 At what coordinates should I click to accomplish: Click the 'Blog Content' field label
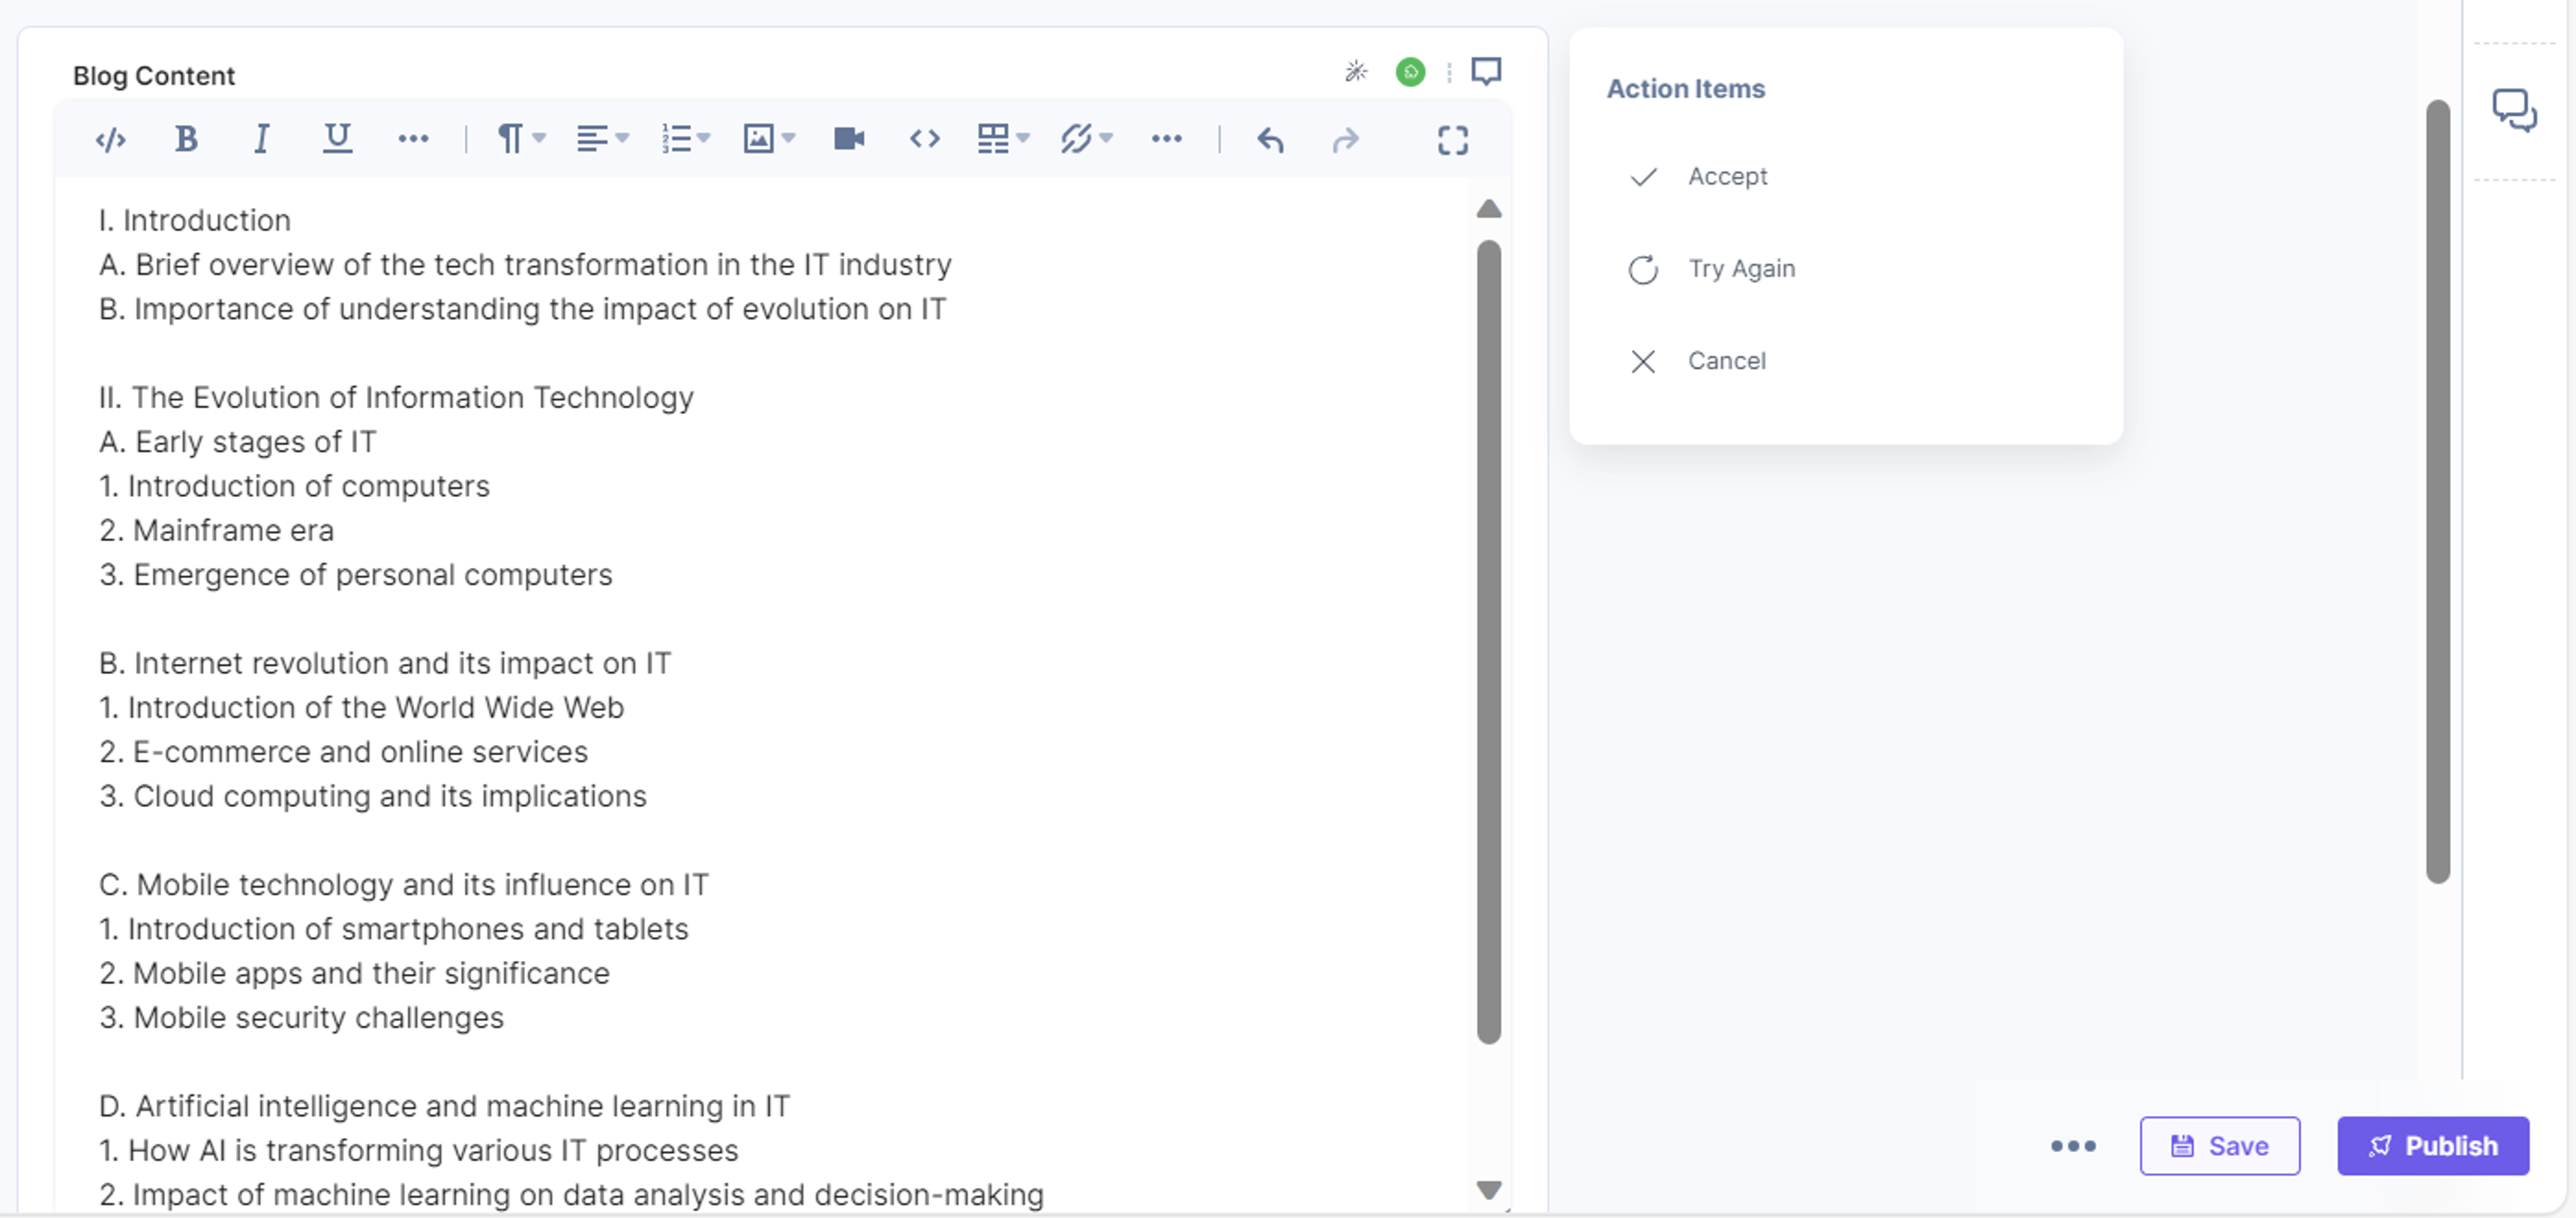click(x=154, y=76)
